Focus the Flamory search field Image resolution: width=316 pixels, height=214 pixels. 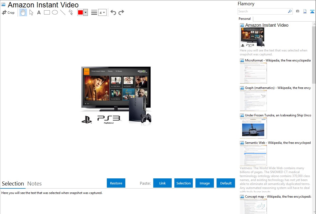pos(263,11)
